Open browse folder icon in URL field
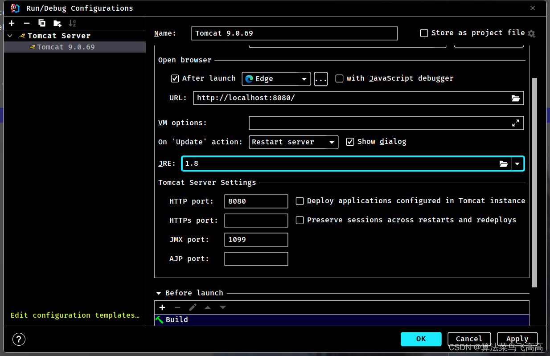The image size is (550, 356). click(516, 98)
